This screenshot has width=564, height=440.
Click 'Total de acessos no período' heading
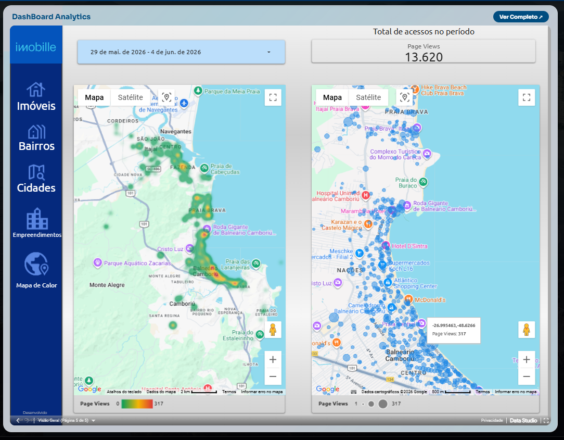click(424, 32)
